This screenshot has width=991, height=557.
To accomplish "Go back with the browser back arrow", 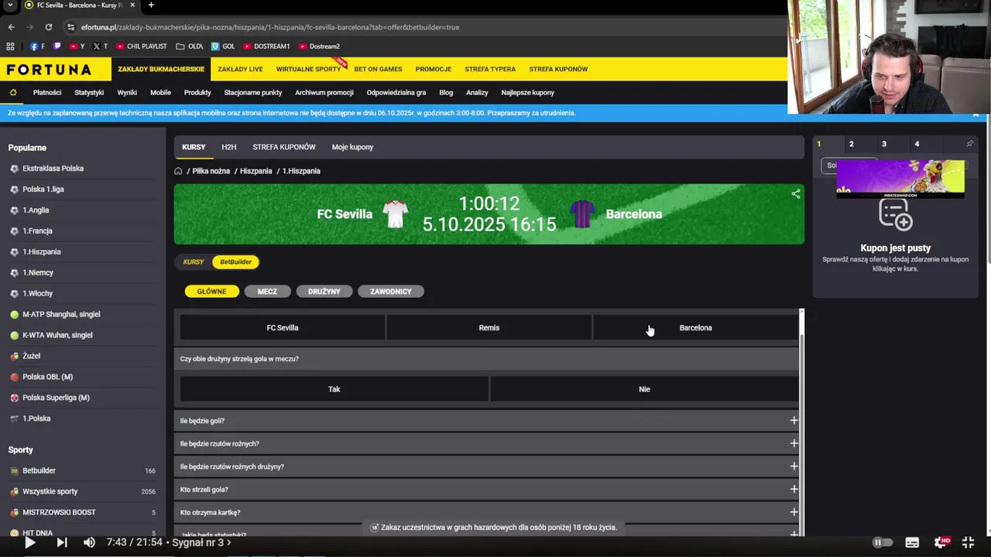I will point(11,27).
